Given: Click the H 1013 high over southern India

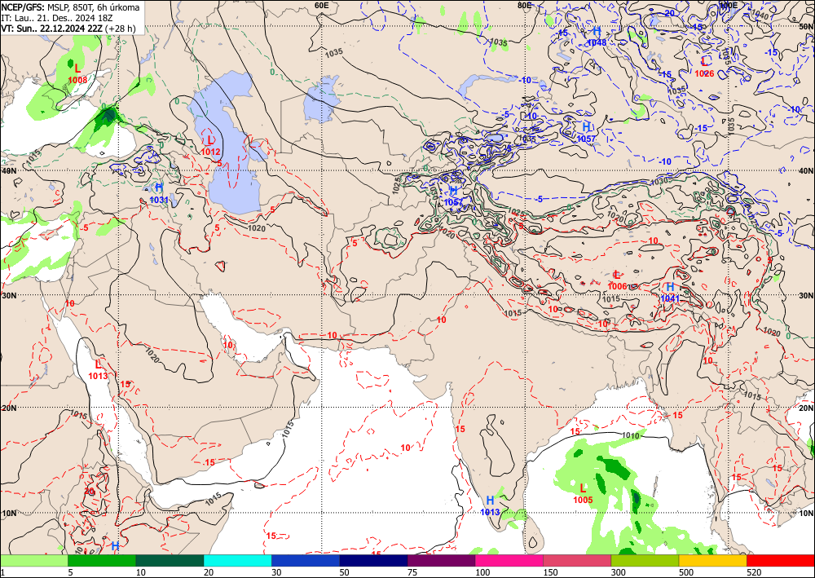Looking at the screenshot, I should (490, 505).
